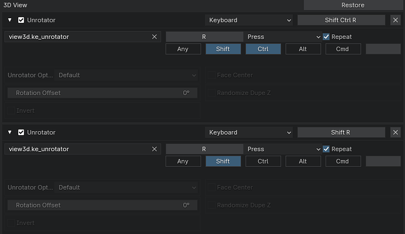
Task: Disable the second Unrotator keymap checkbox
Action: [x=21, y=132]
